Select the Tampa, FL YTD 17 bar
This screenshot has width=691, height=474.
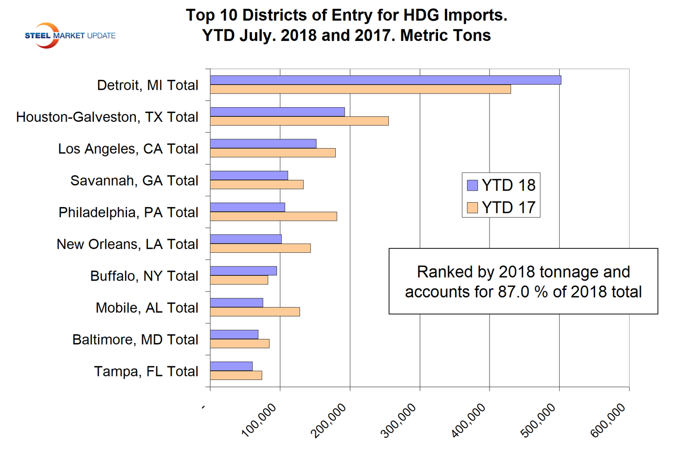coord(236,376)
